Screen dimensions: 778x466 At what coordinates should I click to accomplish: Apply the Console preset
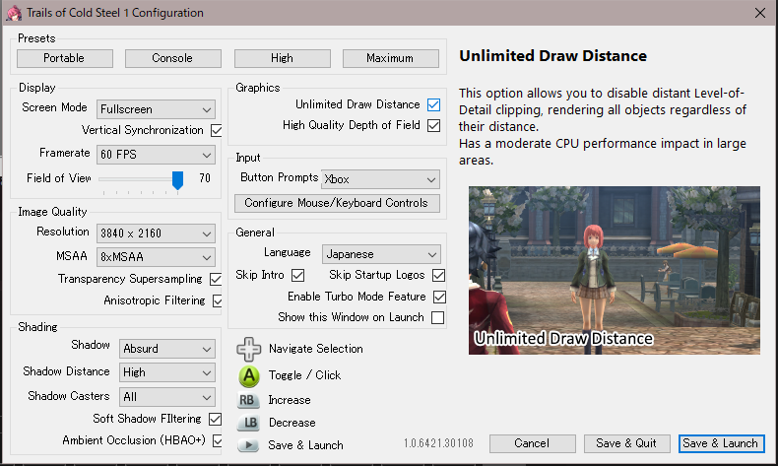coord(172,58)
